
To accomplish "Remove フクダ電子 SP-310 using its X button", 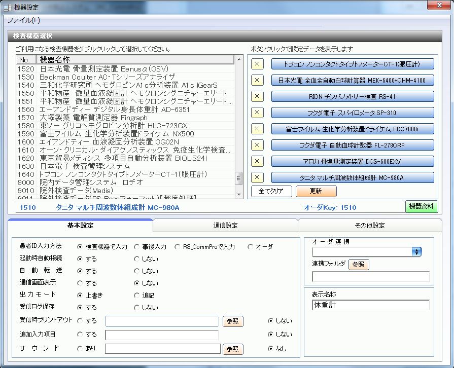I will tap(257, 113).
